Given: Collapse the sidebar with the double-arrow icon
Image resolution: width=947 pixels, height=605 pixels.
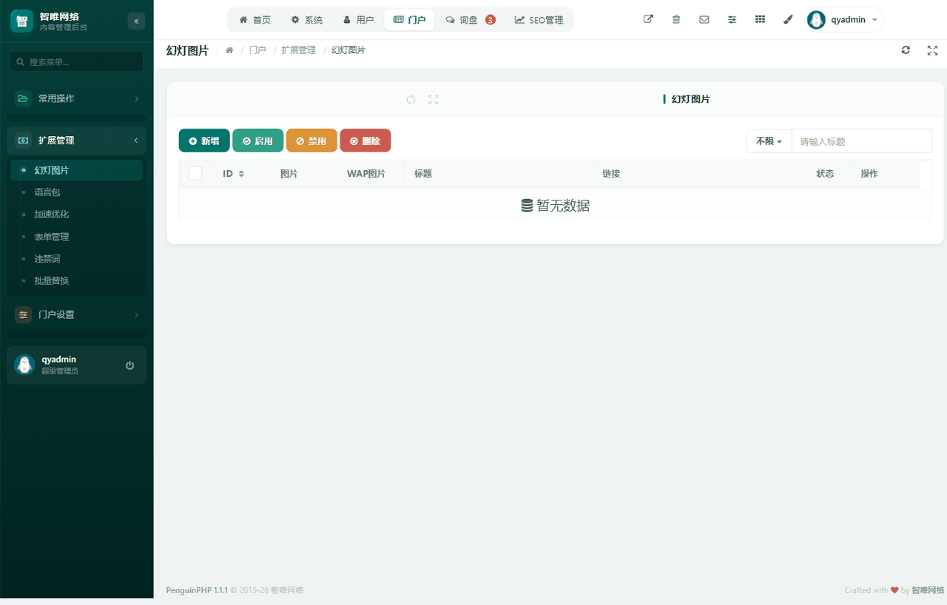Looking at the screenshot, I should (x=136, y=21).
